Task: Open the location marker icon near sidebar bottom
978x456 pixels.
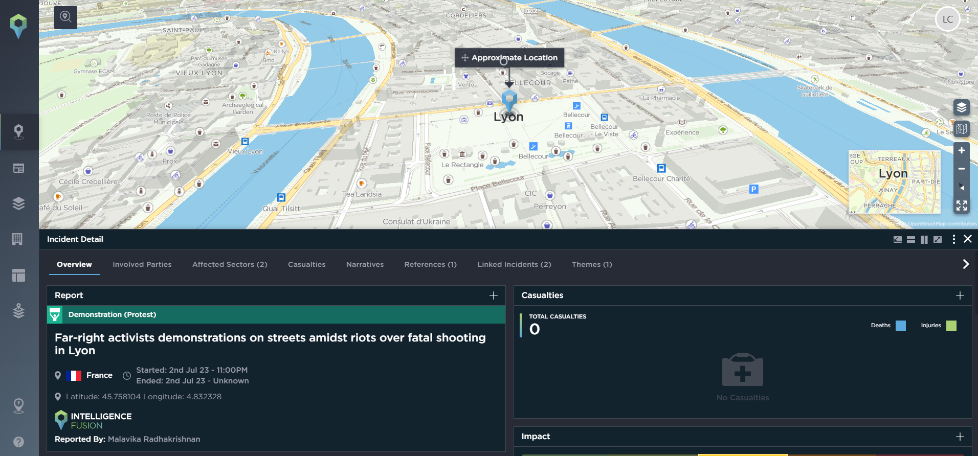Action: tap(18, 406)
